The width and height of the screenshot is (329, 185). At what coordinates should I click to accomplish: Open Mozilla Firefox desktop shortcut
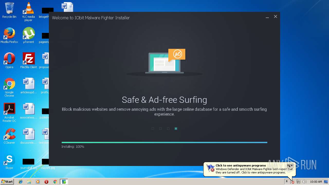pyautogui.click(x=9, y=35)
